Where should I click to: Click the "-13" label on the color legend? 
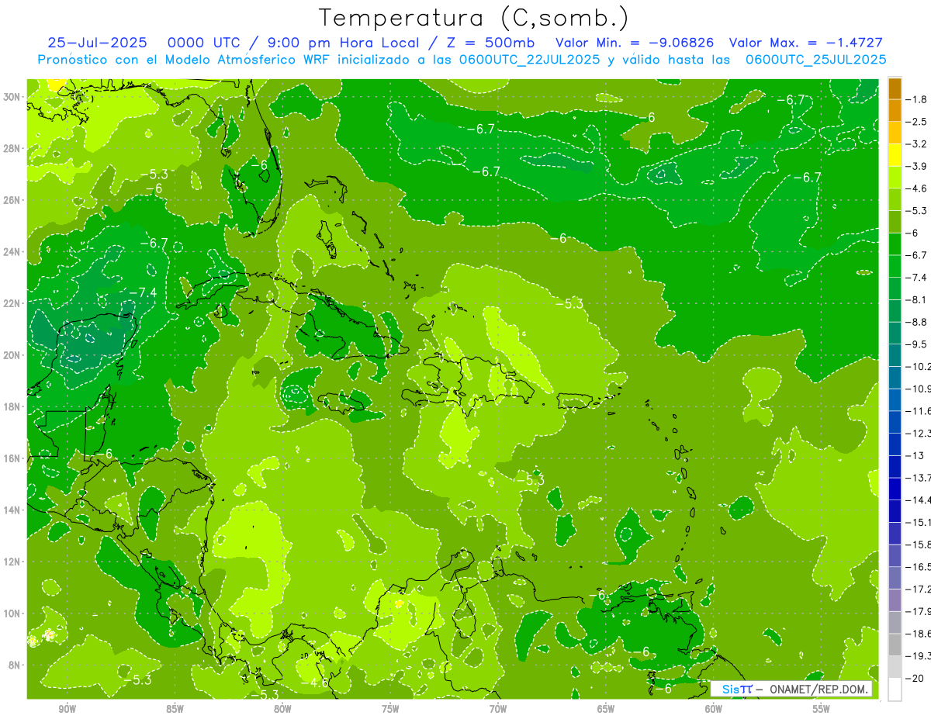click(915, 455)
